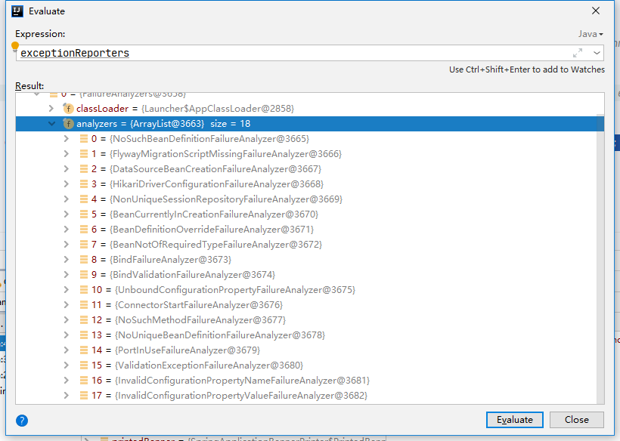Collapse the analyzers ArrayList node
Screen dimensions: 620x441
51,124
